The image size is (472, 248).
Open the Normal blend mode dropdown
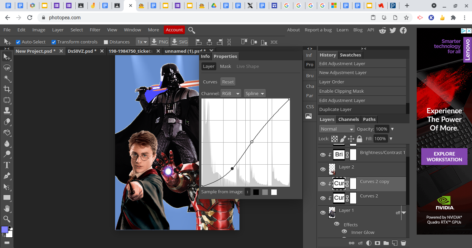(x=337, y=129)
